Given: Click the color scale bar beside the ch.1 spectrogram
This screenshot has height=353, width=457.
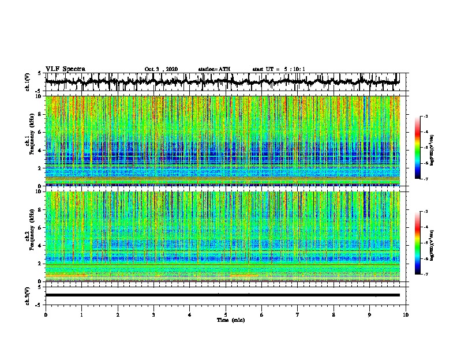Looking at the screenshot, I should point(418,148).
